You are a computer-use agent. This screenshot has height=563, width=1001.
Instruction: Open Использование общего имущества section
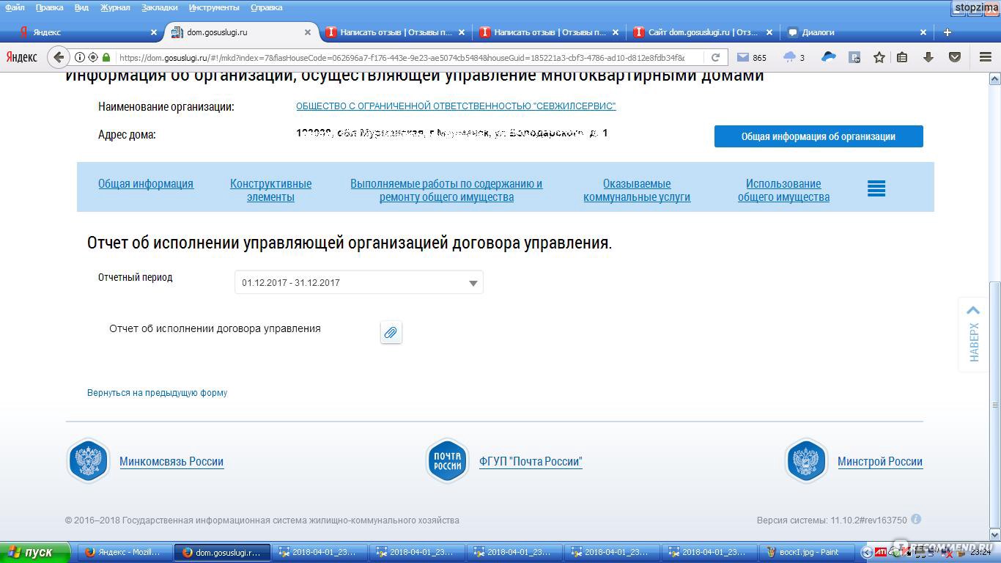click(x=783, y=191)
